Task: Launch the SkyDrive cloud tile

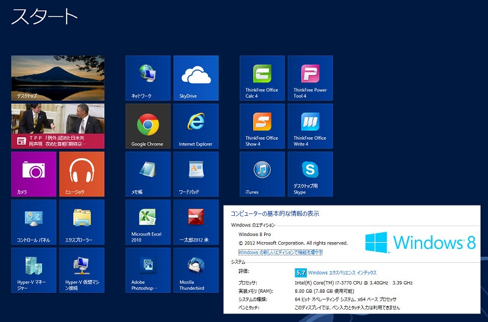Action: coord(196,78)
